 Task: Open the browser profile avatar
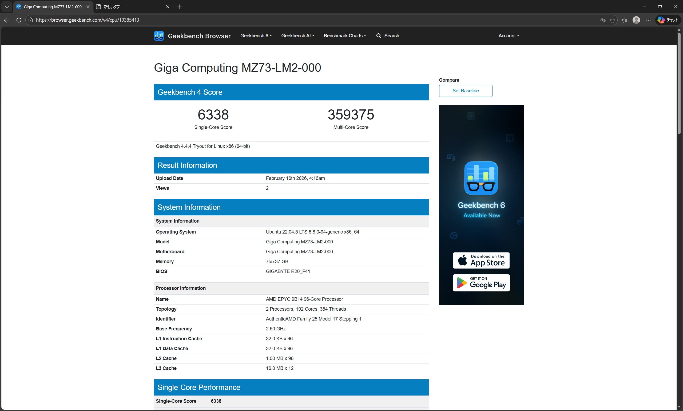click(x=636, y=20)
